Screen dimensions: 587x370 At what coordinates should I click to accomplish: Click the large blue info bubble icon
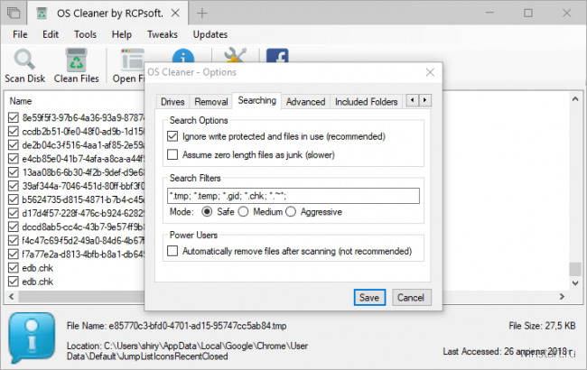(32, 338)
